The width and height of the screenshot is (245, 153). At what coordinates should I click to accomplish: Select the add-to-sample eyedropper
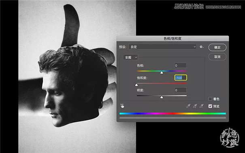click(195, 106)
